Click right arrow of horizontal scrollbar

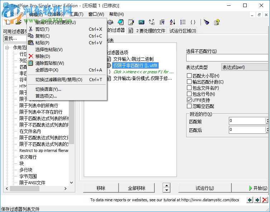click(66, 189)
